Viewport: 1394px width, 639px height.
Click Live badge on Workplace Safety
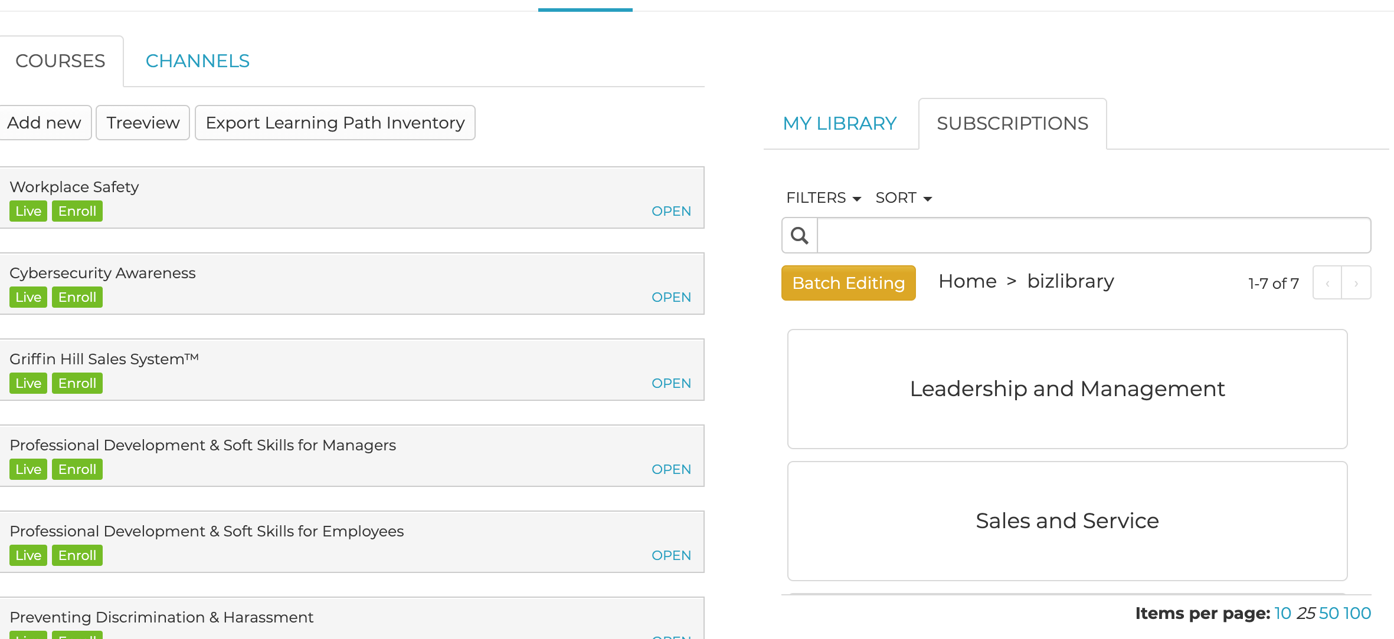[28, 211]
